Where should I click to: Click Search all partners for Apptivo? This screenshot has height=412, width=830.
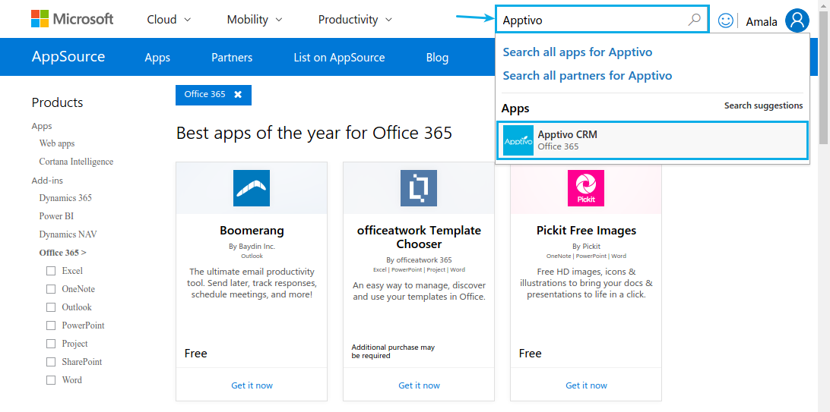(588, 76)
